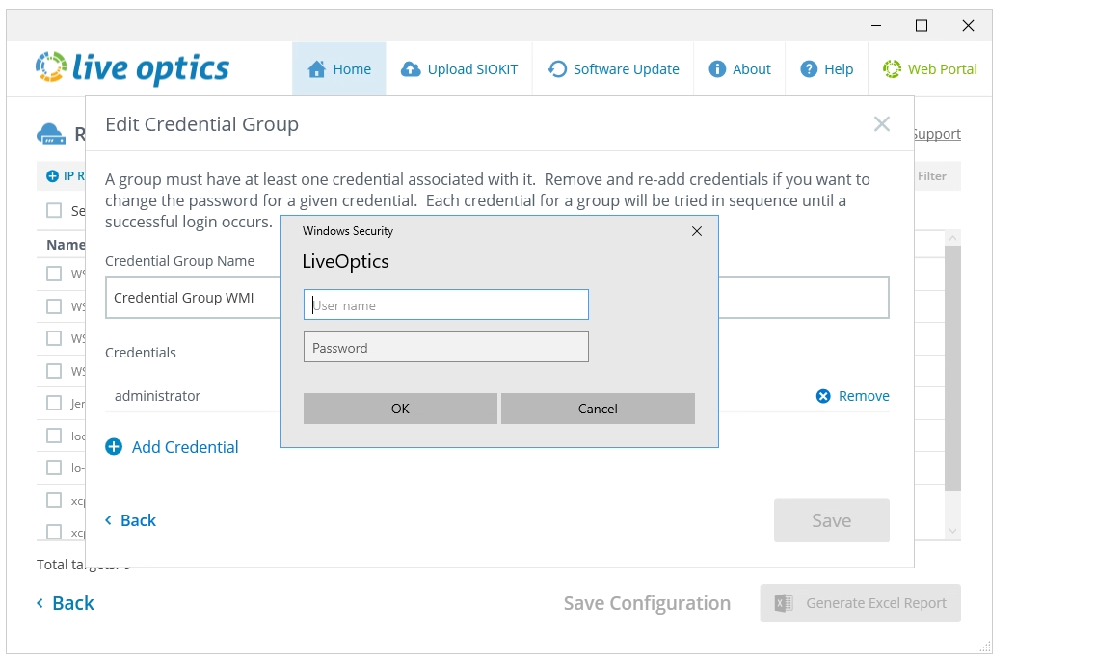The height and width of the screenshot is (661, 1096).
Task: Close the Edit Credential Group dialog
Action: pyautogui.click(x=882, y=124)
